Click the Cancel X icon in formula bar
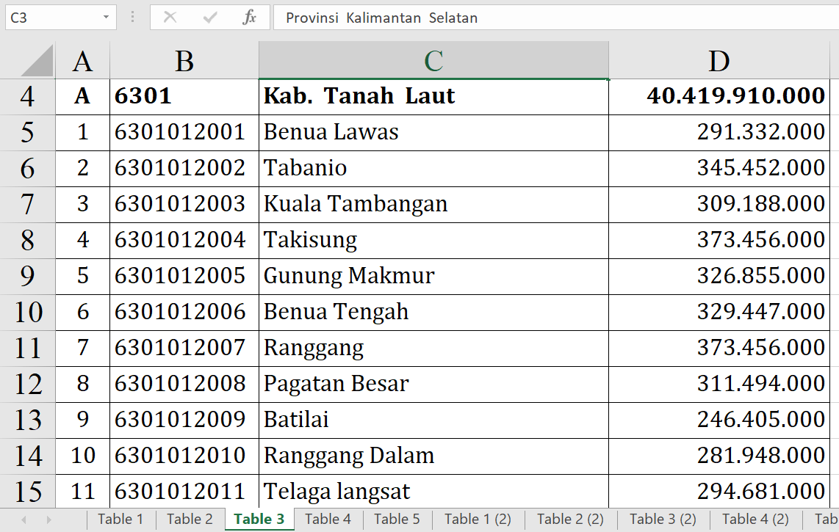 point(170,18)
